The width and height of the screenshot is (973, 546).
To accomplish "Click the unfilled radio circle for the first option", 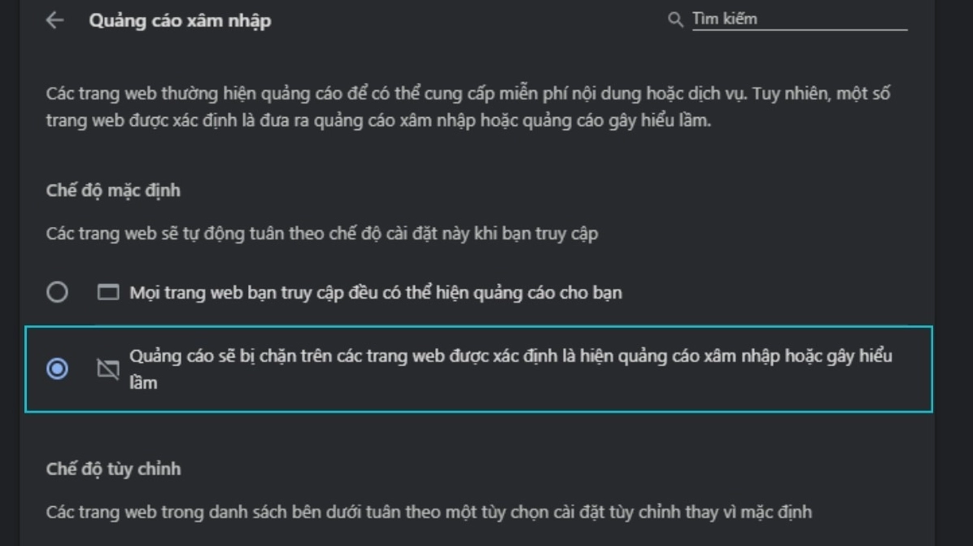I will point(58,293).
